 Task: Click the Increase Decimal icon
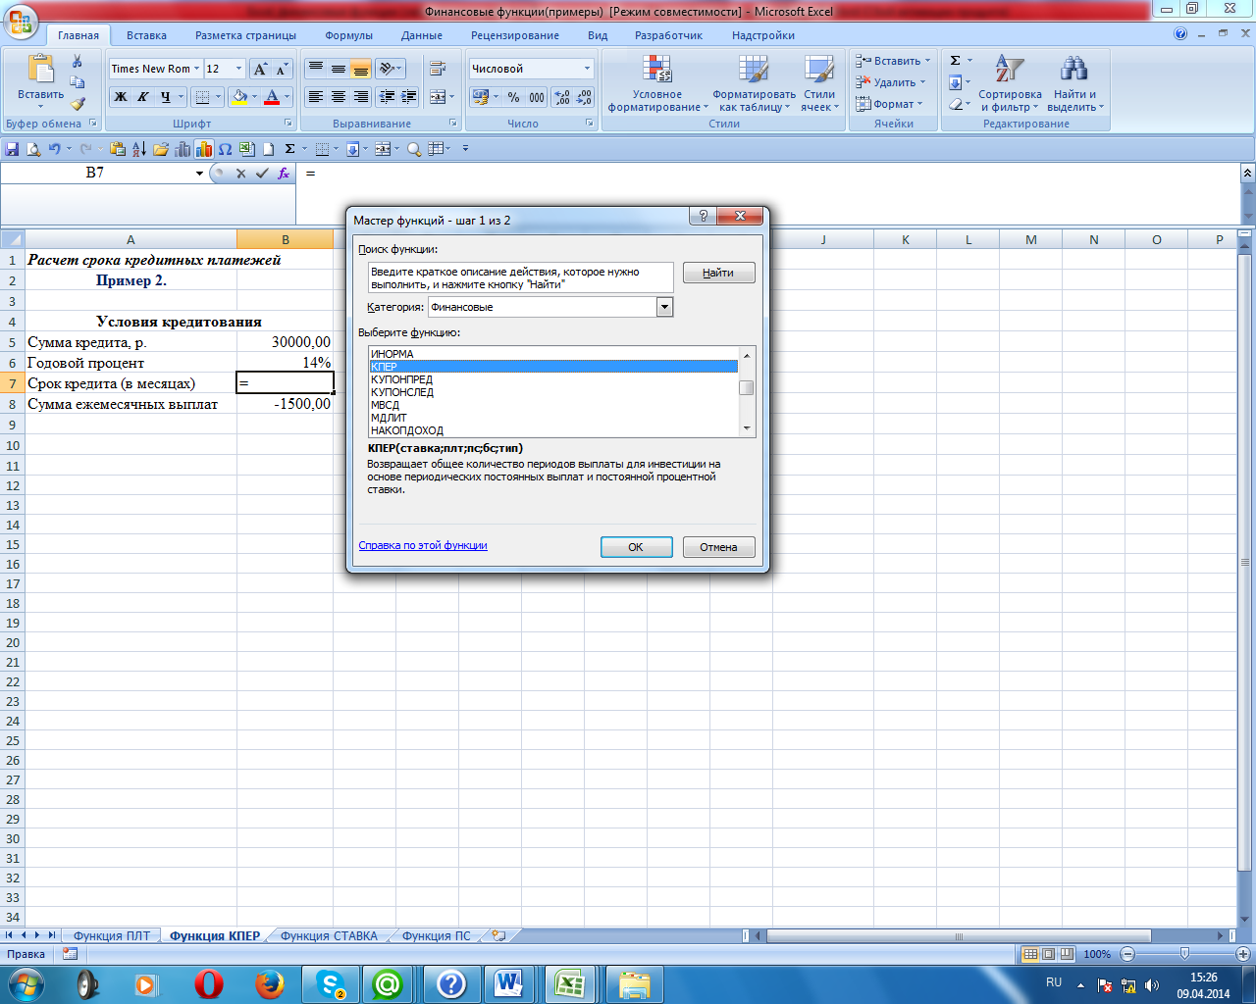(x=561, y=97)
